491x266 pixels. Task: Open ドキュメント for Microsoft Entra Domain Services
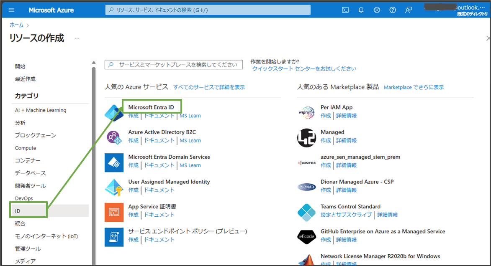click(x=159, y=165)
